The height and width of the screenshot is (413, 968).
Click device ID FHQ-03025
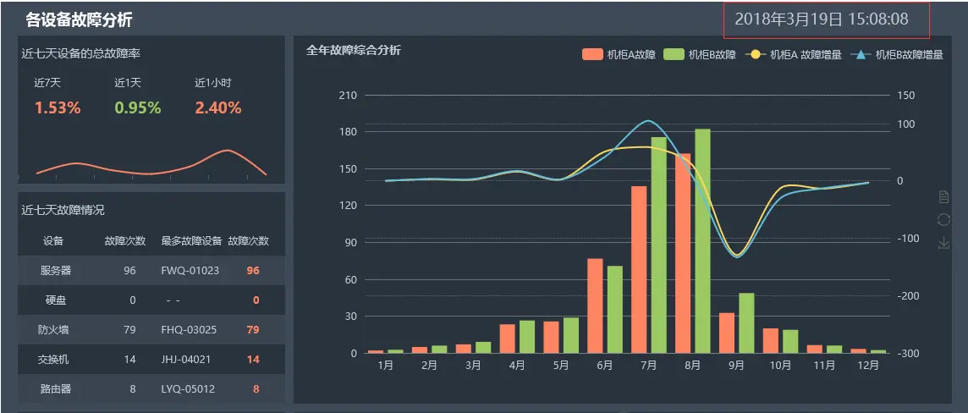tap(189, 330)
